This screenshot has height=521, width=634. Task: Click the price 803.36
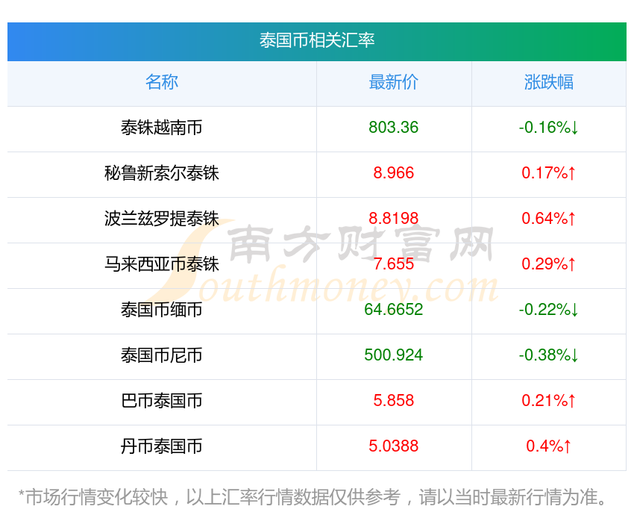[393, 128]
